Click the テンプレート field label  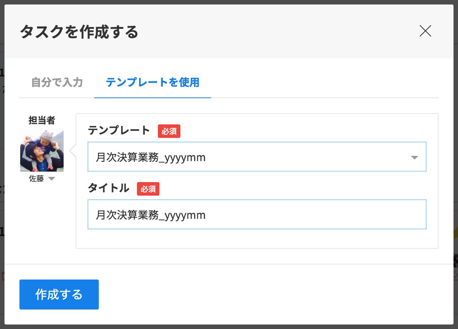119,131
